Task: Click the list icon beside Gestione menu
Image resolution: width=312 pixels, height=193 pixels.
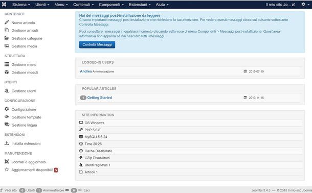Action: (x=7, y=64)
